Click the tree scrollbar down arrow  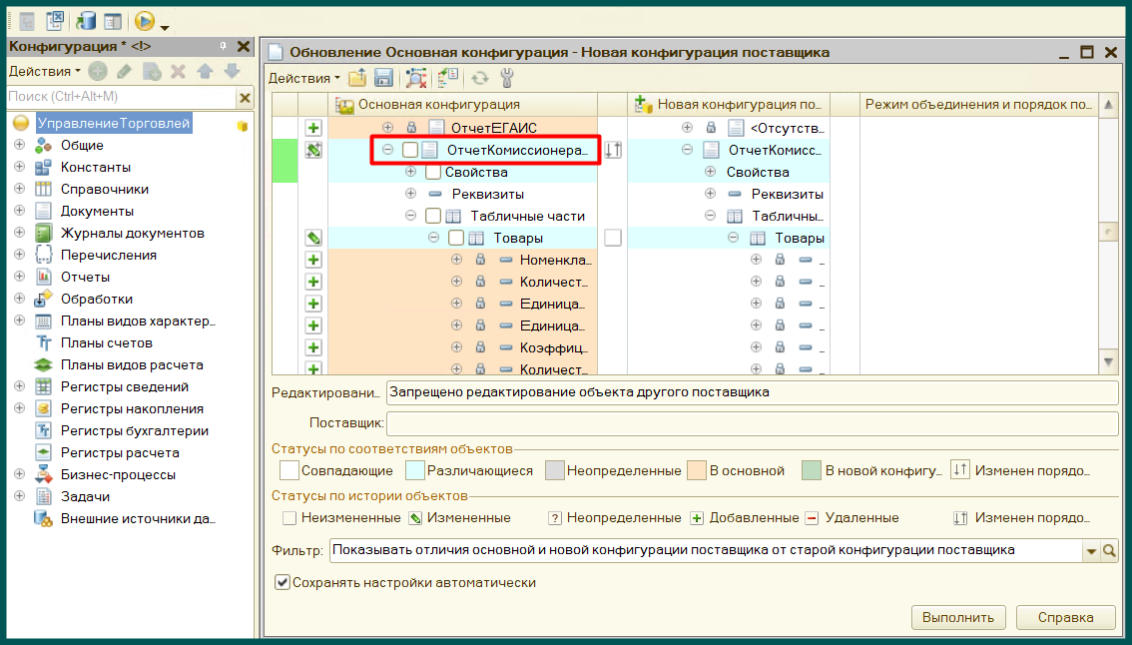(x=1109, y=361)
